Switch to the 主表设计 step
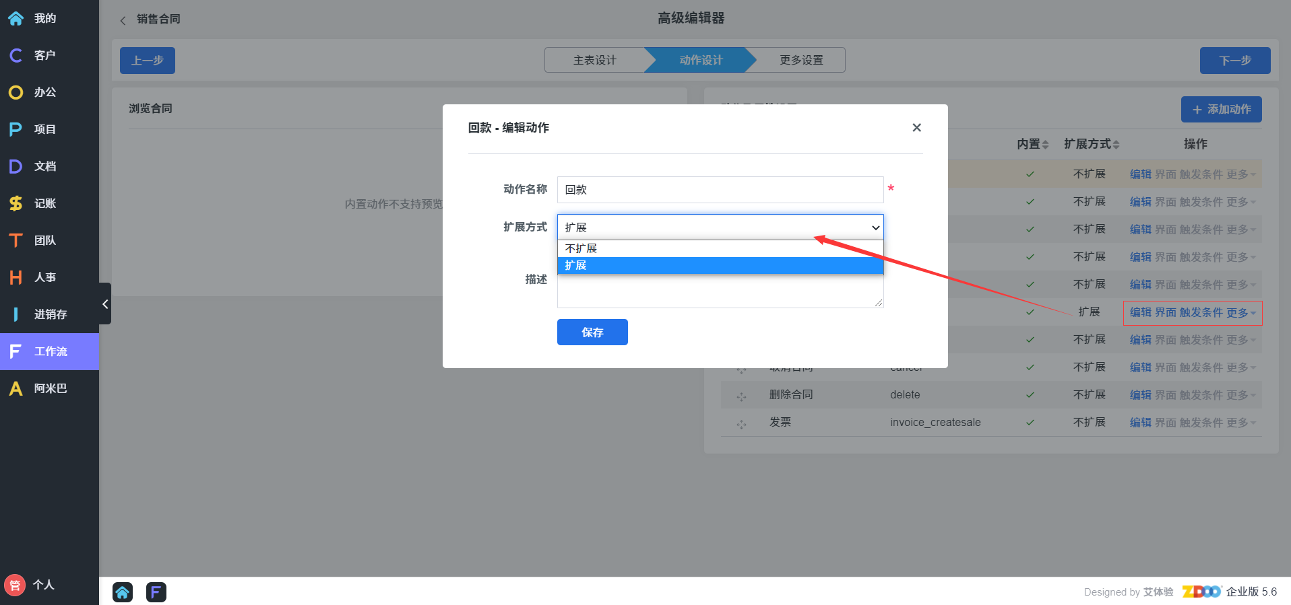This screenshot has width=1291, height=605. pos(595,60)
